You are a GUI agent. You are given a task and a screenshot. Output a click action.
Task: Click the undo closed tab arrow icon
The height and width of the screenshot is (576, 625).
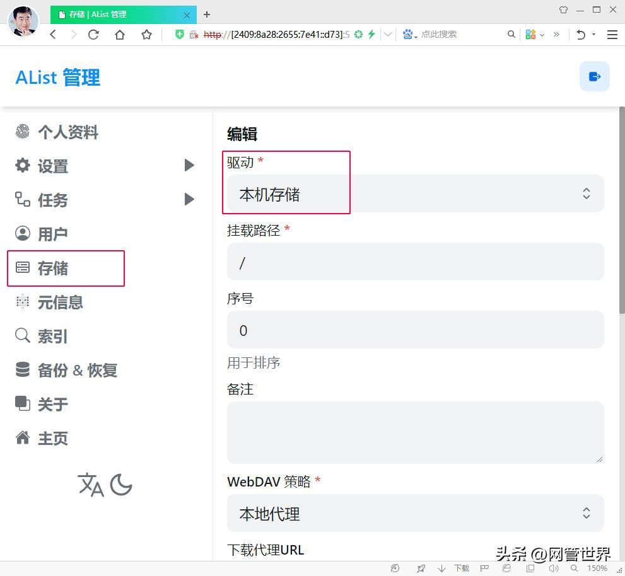581,35
